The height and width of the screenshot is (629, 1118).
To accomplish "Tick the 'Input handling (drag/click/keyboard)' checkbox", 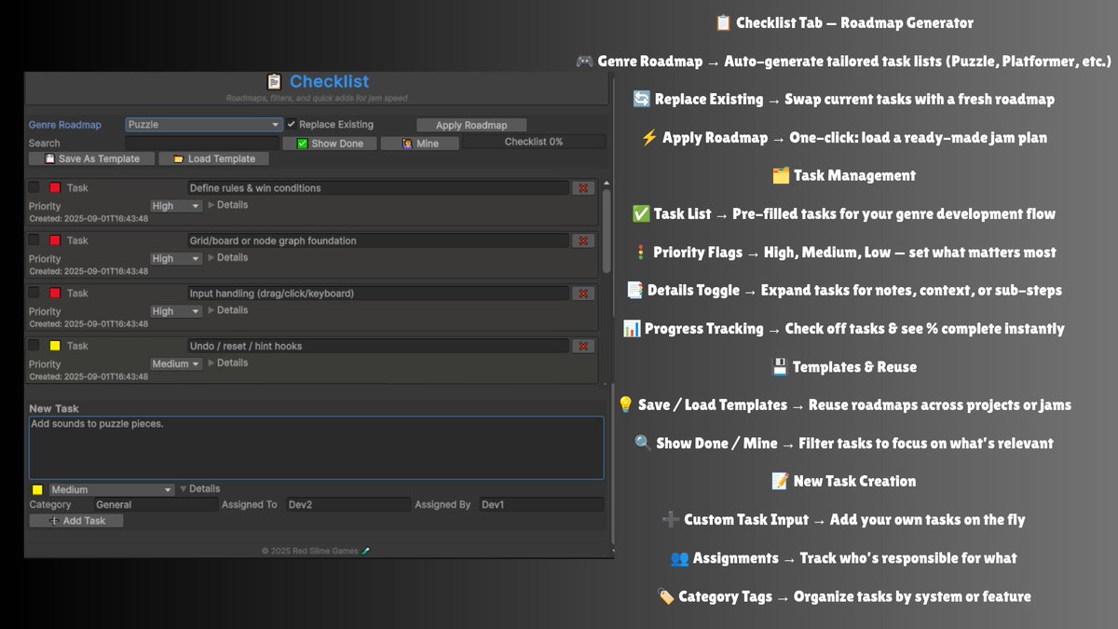I will click(34, 293).
